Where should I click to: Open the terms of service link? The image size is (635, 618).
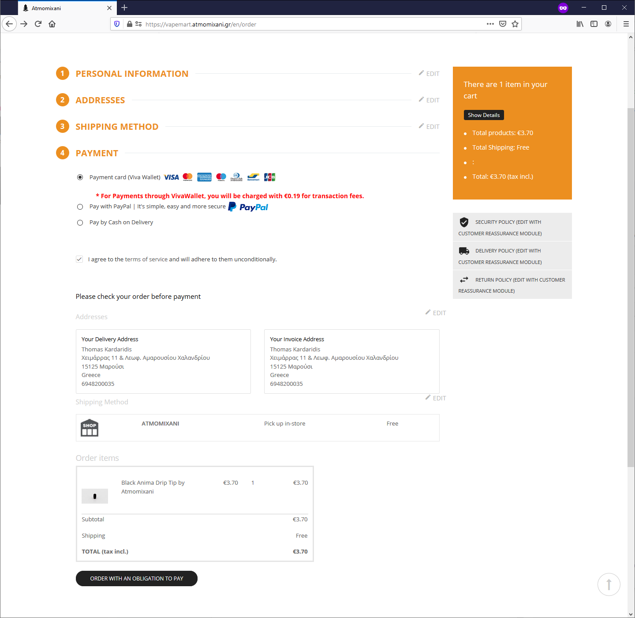[146, 259]
